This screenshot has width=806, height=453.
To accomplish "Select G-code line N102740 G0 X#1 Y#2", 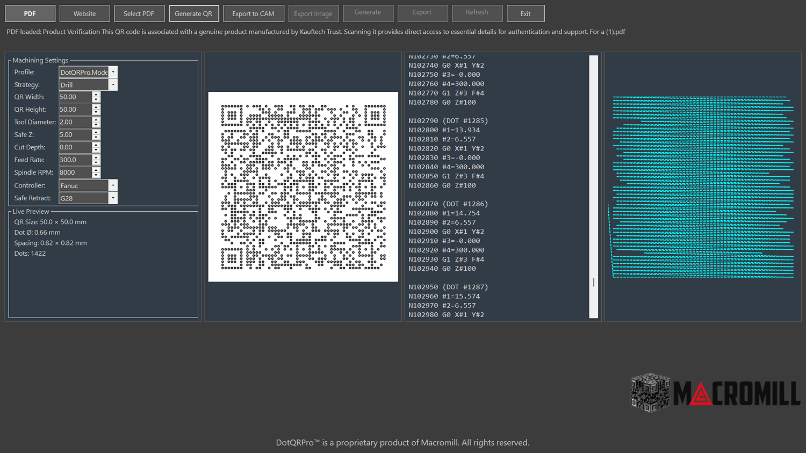I will (446, 66).
